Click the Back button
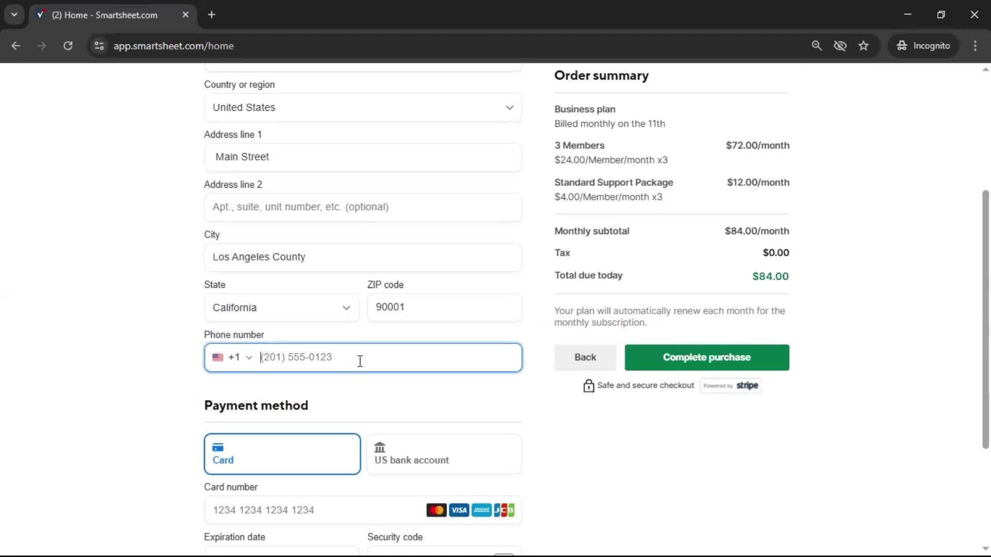Screen dimensions: 991x557 (x=584, y=357)
